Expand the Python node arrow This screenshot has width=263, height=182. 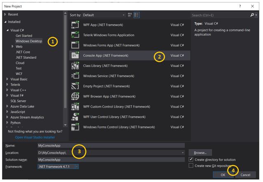tap(7, 122)
